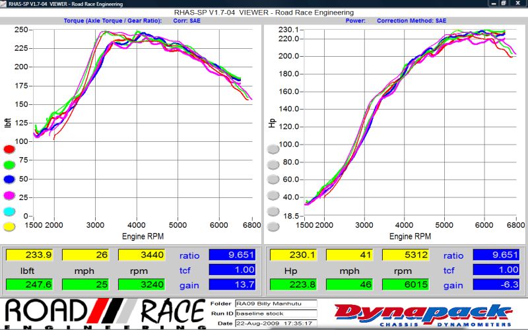
Task: Click the yellow run indicator circle
Action: (x=9, y=226)
